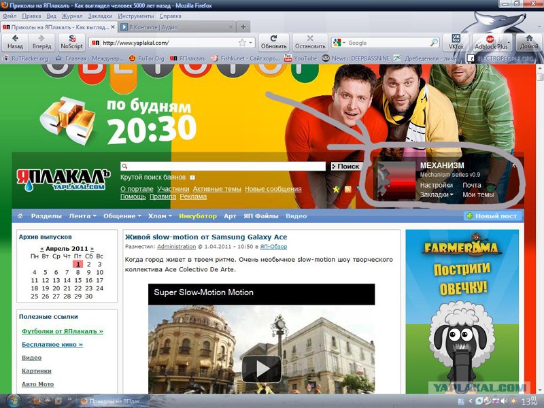Open the Файл menu

10,16
